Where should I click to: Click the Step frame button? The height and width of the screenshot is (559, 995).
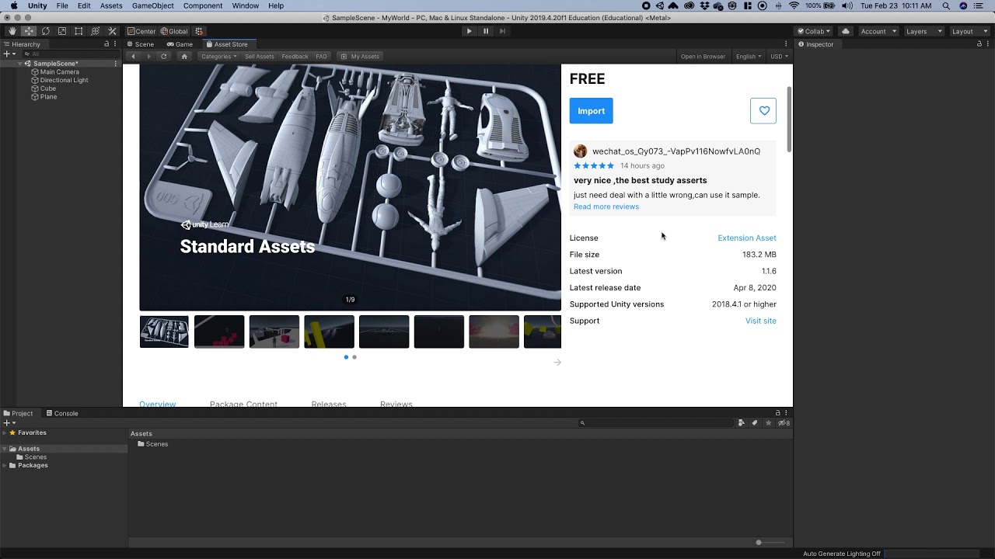[x=503, y=31]
